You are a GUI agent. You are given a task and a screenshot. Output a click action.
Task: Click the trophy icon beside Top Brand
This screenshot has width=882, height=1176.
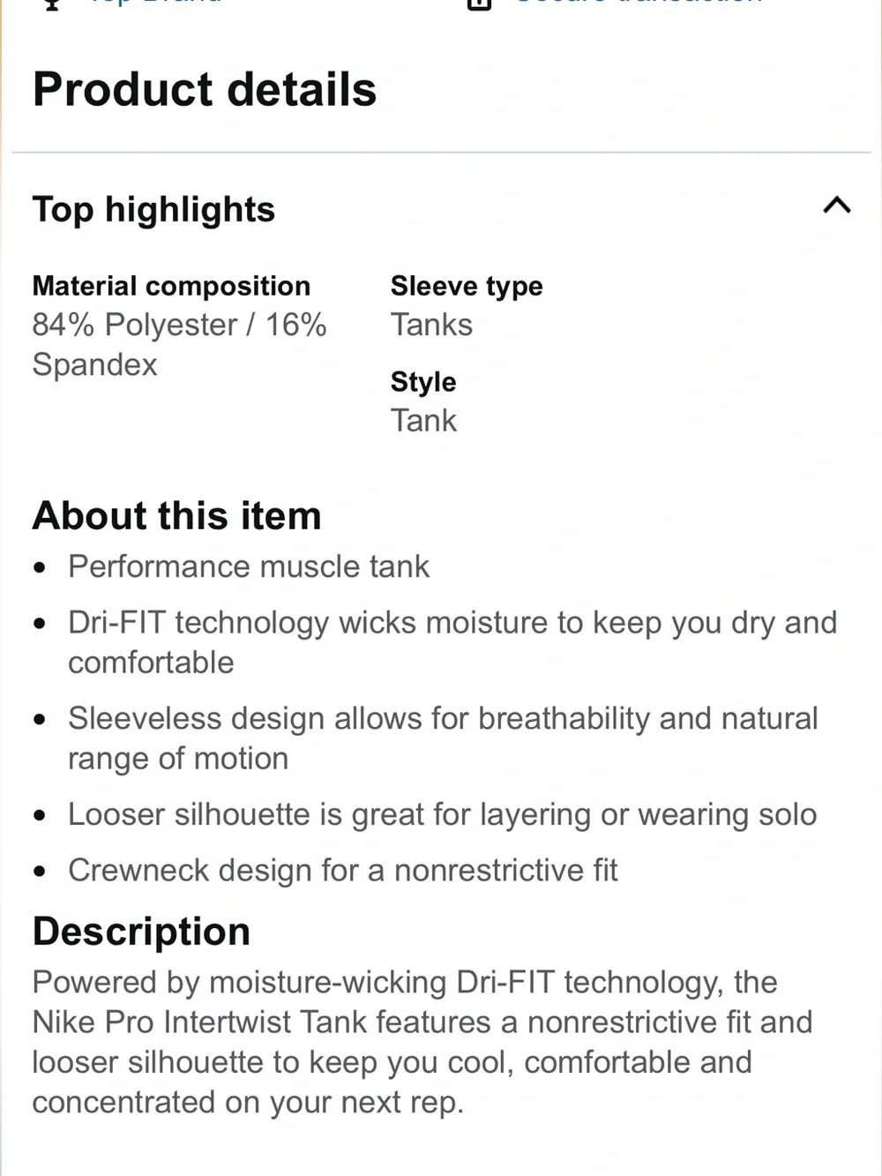coord(52,4)
